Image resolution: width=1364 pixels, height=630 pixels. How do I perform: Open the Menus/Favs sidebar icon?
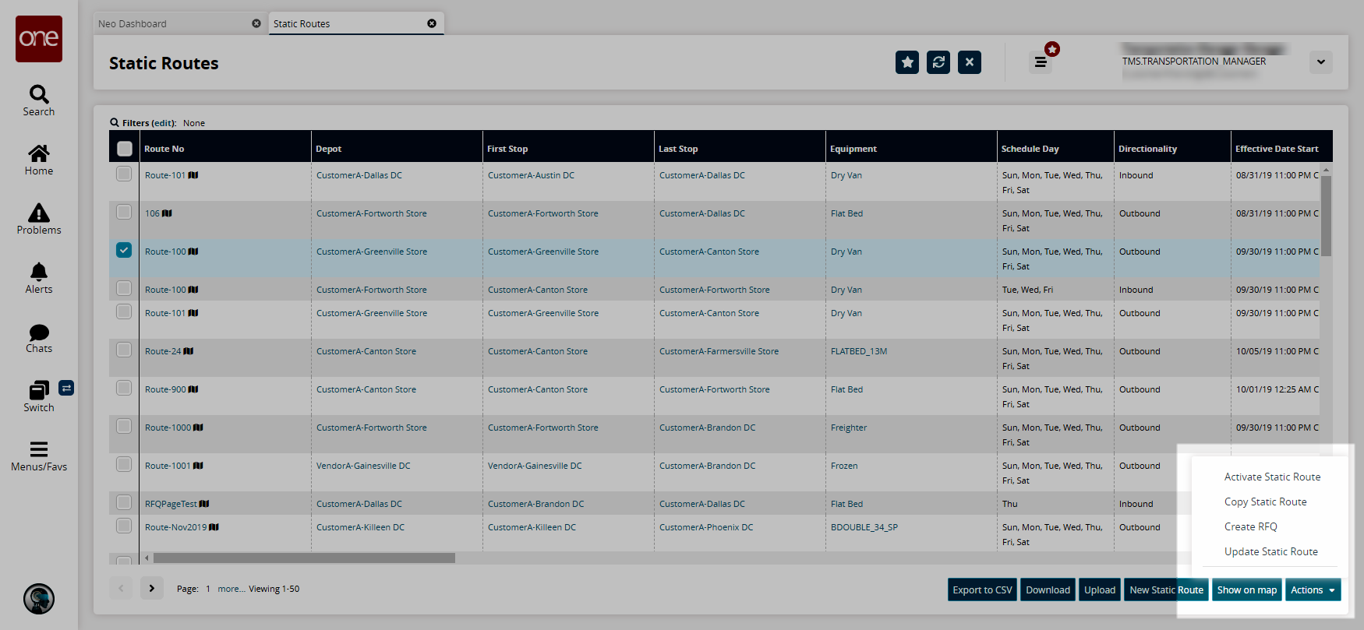[x=39, y=456]
